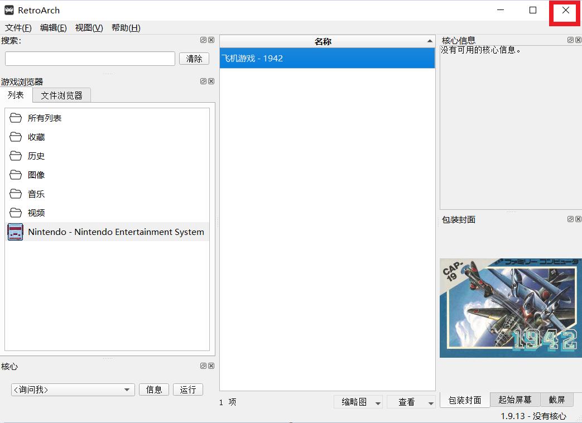Screen dimensions: 582x423
Task: Close the 搜索 search panel
Action: [x=211, y=40]
